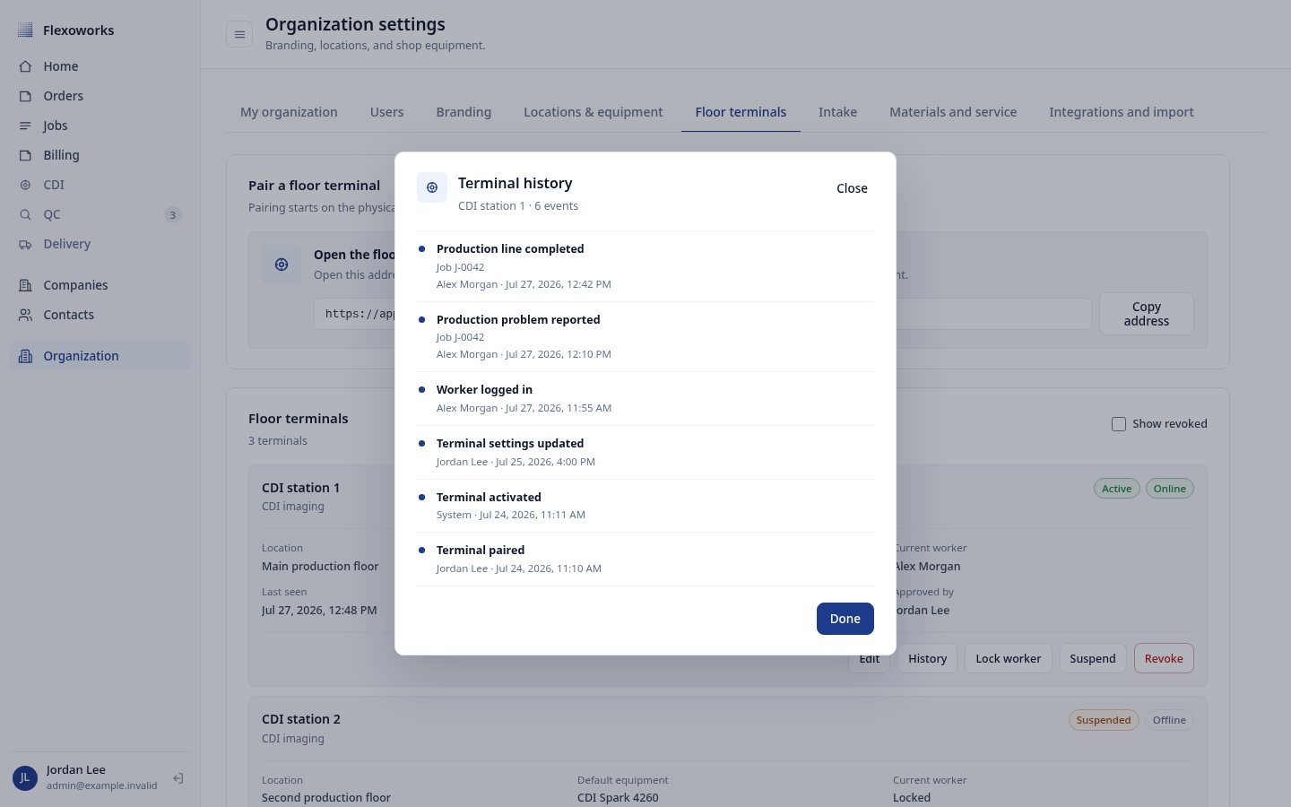Open the Users tab
Viewport: 1291px width, 807px height.
[x=387, y=112]
